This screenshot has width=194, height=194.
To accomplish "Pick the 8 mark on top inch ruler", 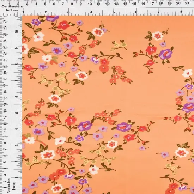I will point(181,12).
